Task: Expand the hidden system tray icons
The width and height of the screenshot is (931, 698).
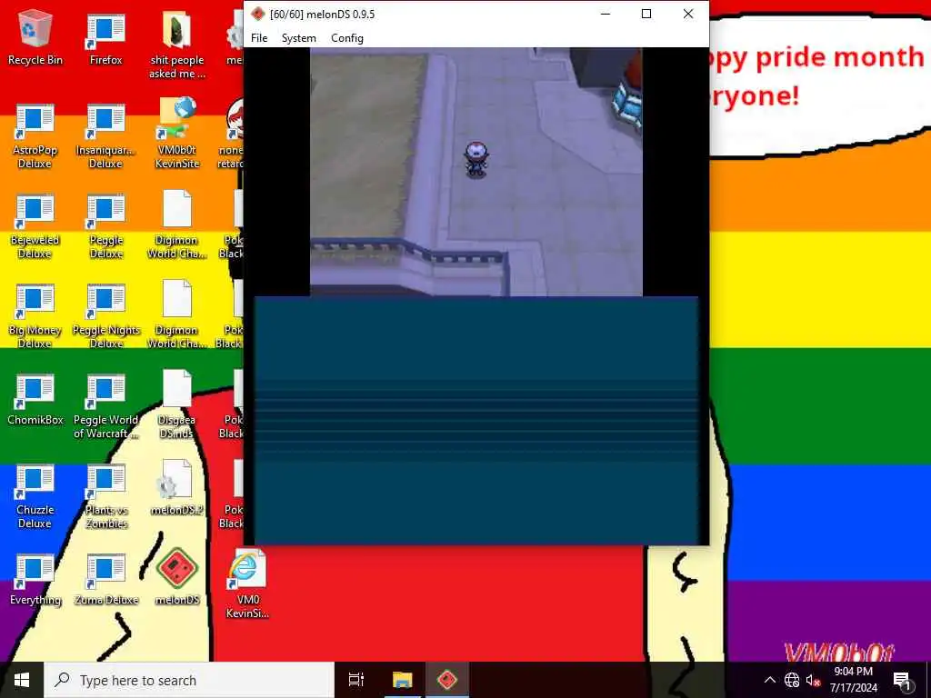Action: 769,680
